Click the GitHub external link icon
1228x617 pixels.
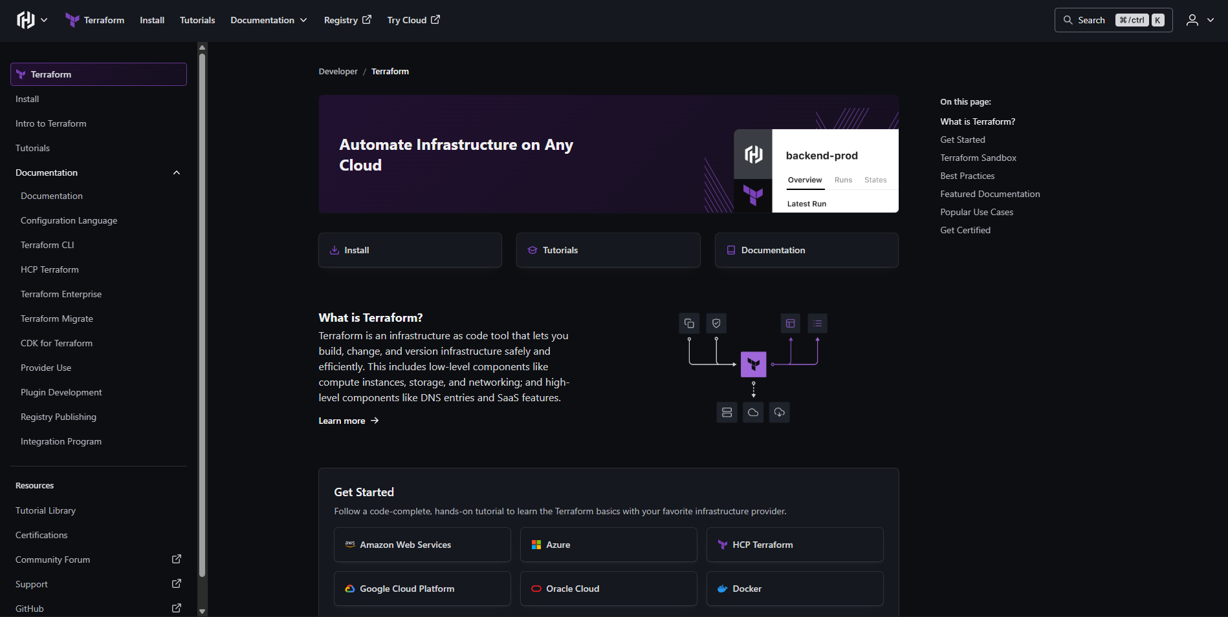pos(176,609)
